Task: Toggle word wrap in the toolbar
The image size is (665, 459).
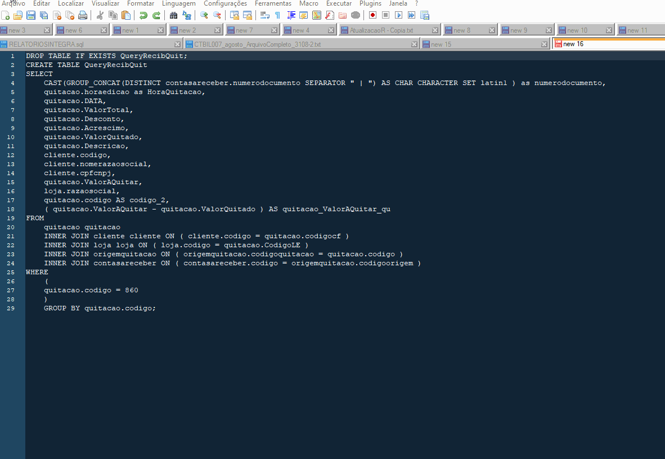Action: click(264, 16)
